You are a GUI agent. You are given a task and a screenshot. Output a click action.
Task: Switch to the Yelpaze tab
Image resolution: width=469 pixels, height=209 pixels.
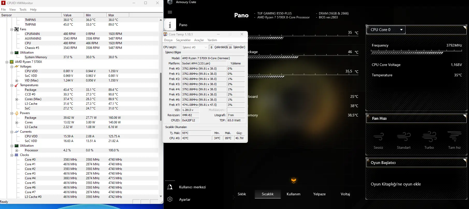tap(319, 194)
